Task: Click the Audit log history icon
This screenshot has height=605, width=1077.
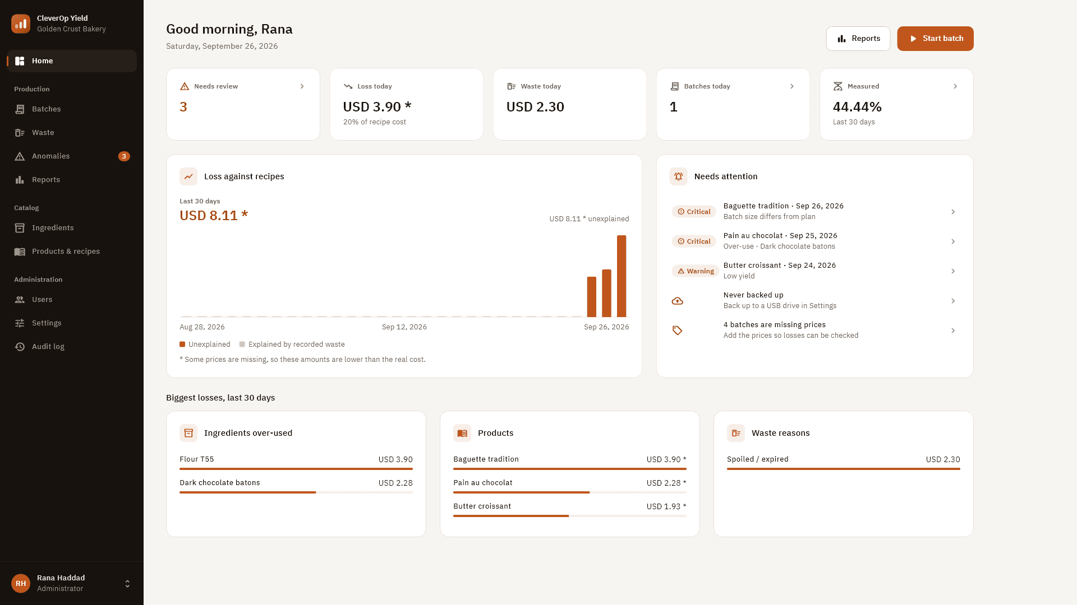Action: click(20, 347)
